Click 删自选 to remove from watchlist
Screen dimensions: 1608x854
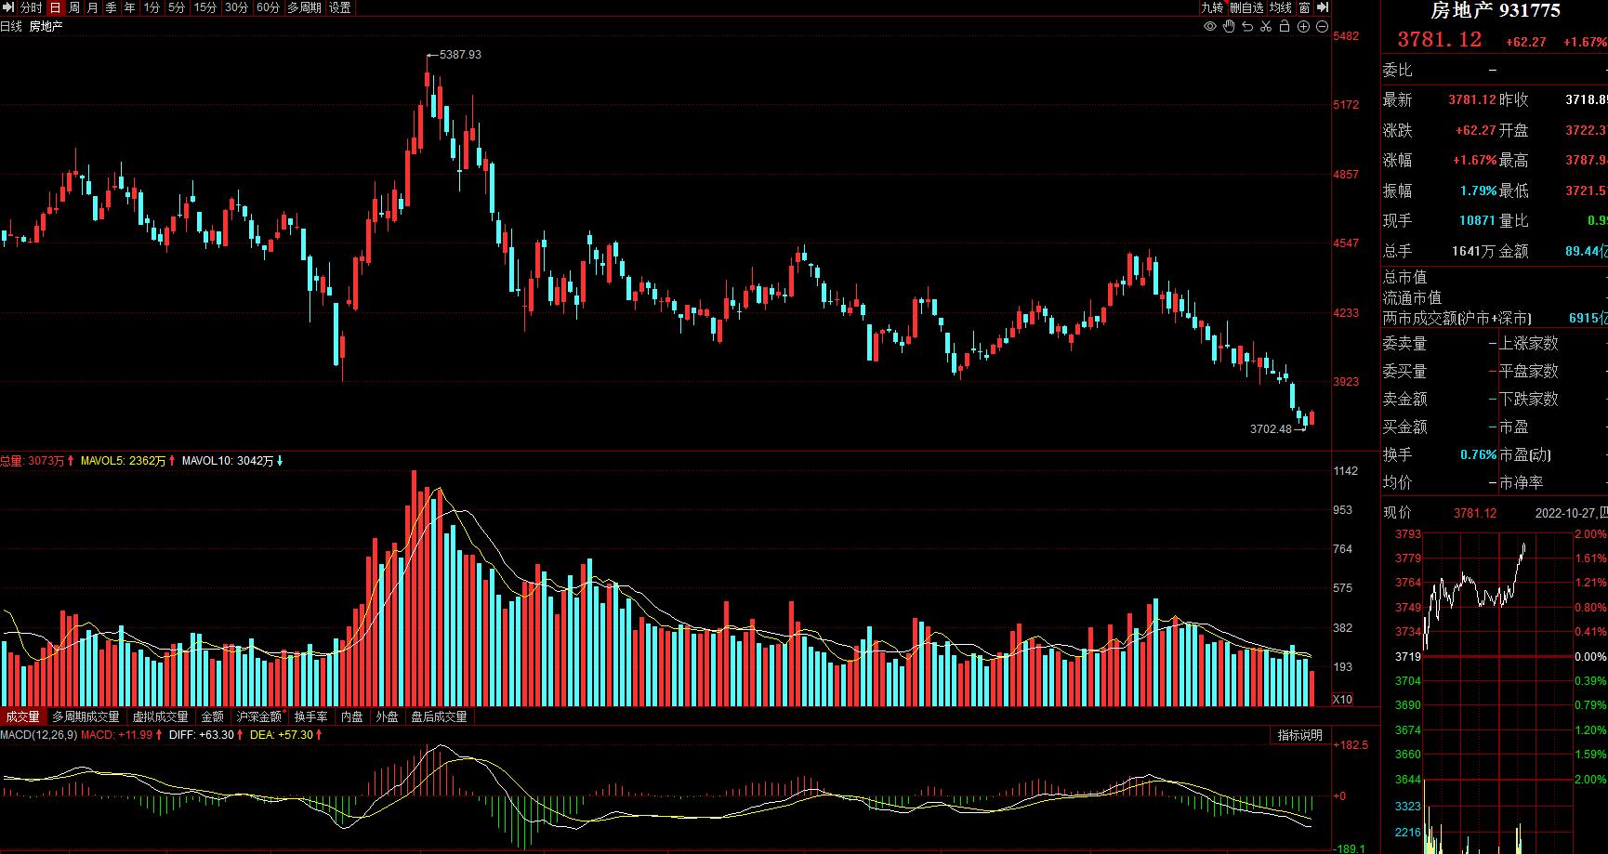coord(1246,7)
